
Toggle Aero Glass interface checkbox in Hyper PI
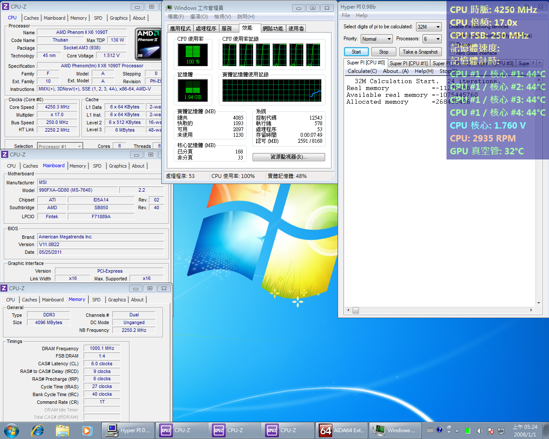pyautogui.click(x=452, y=54)
